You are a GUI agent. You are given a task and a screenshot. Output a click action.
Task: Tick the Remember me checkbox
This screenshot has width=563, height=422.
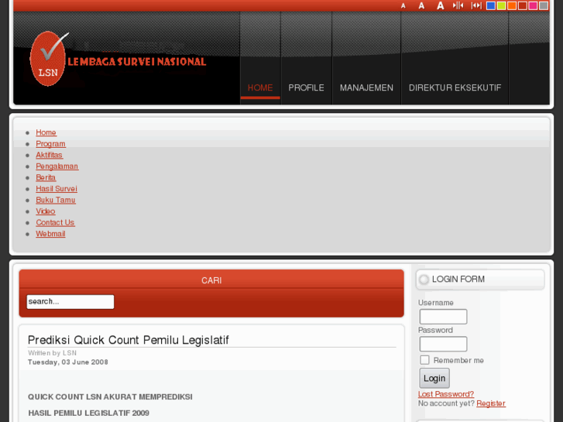click(424, 360)
